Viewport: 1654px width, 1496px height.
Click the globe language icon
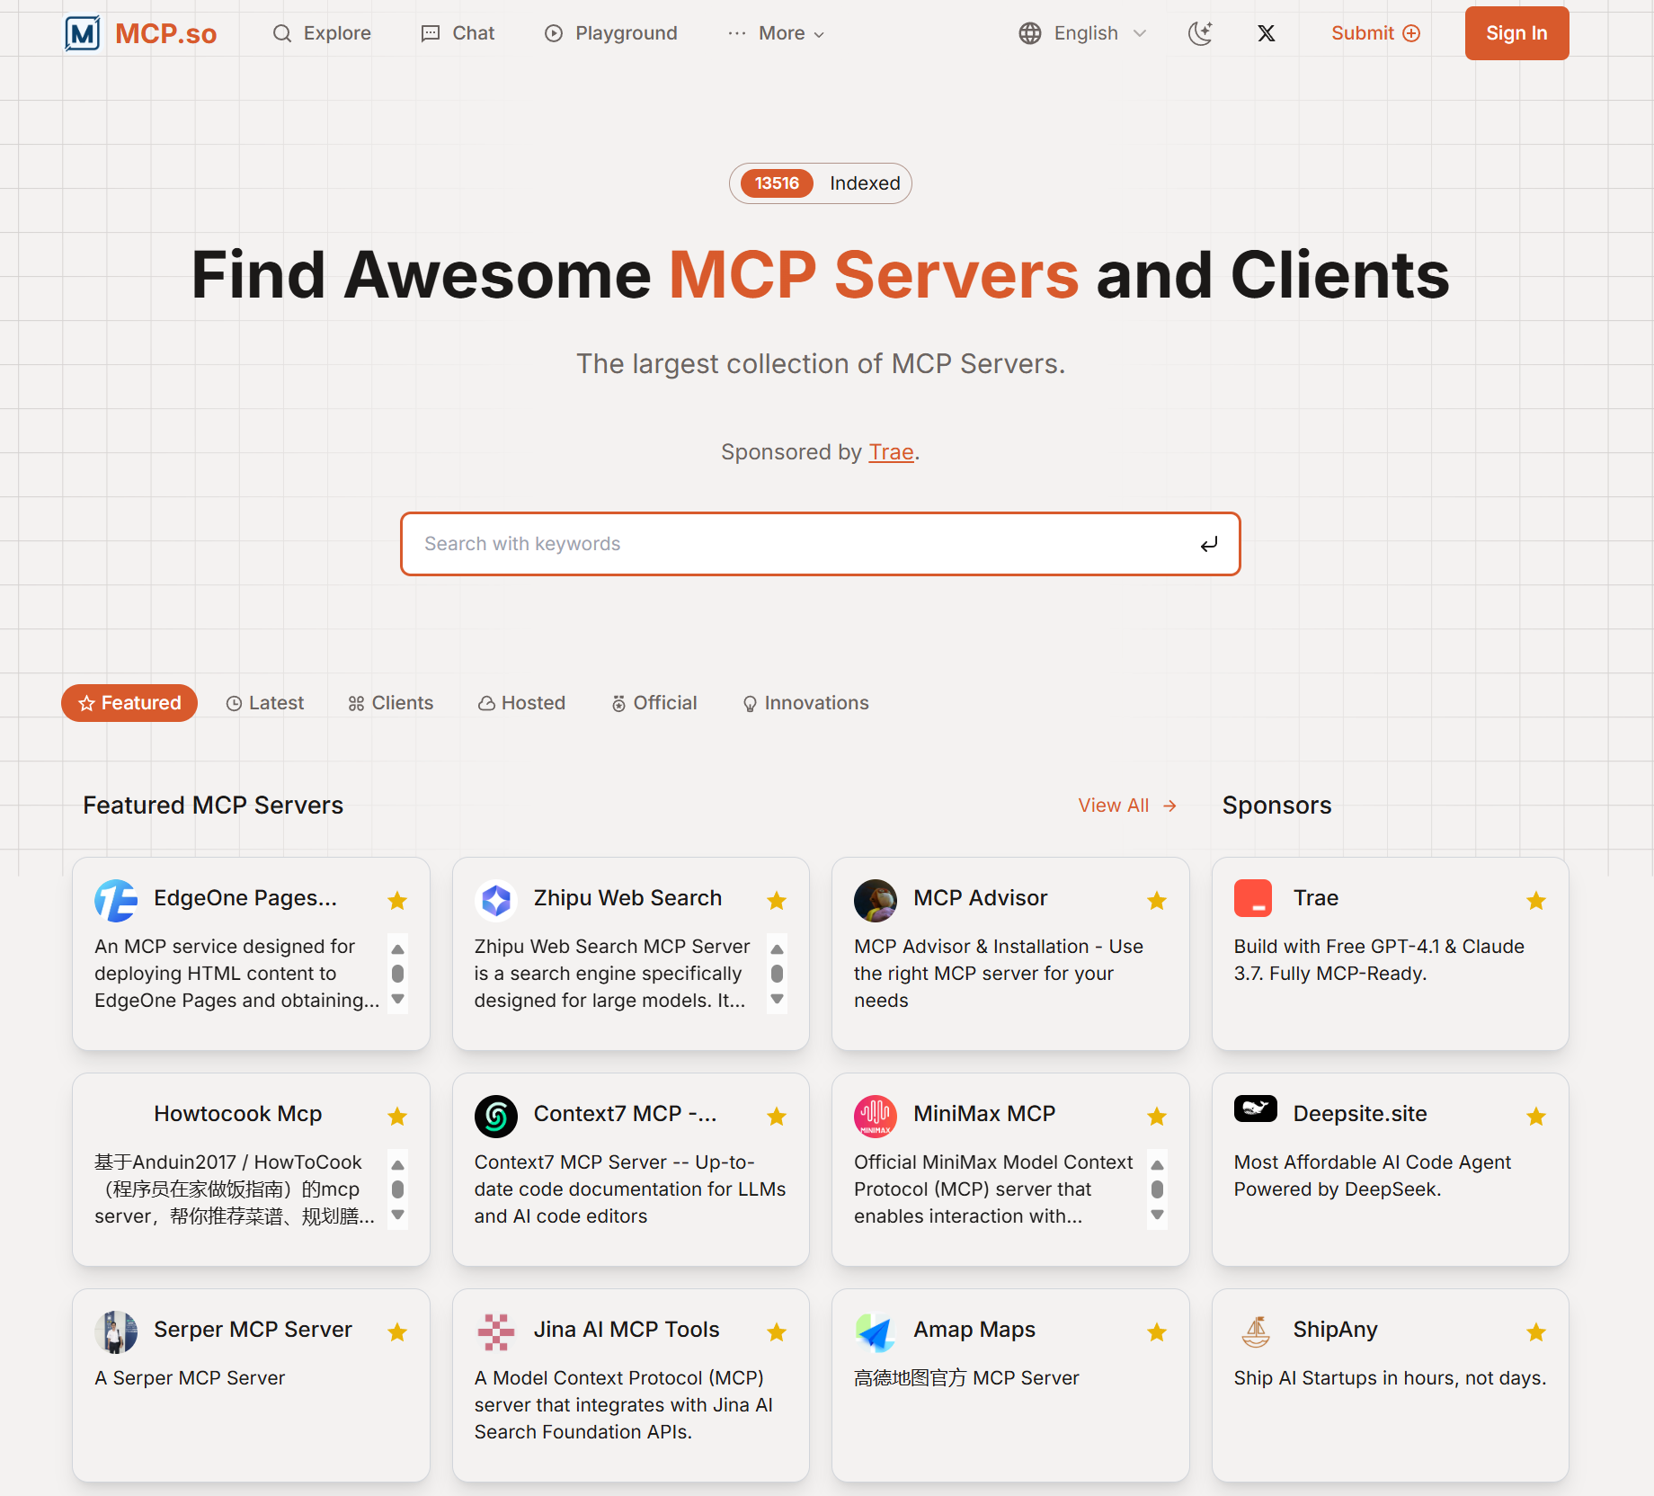pyautogui.click(x=1030, y=33)
